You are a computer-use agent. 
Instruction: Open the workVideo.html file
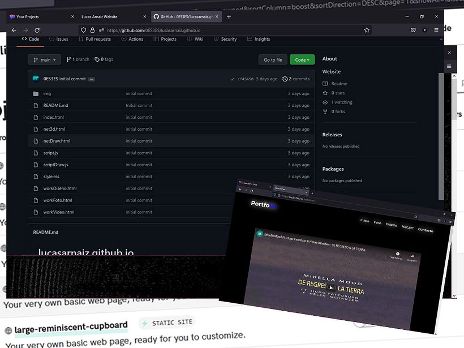tap(59, 212)
